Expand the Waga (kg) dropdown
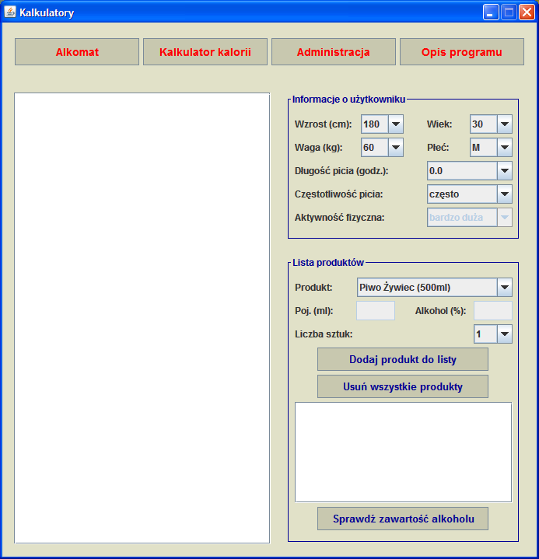The height and width of the screenshot is (559, 539). click(396, 147)
